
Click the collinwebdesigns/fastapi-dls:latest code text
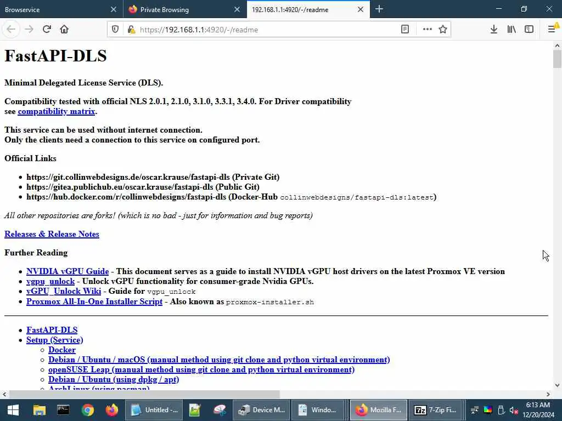point(357,197)
